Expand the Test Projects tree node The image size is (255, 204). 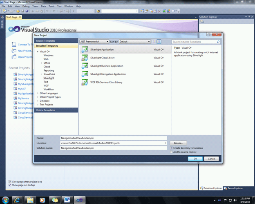[x=38, y=105]
